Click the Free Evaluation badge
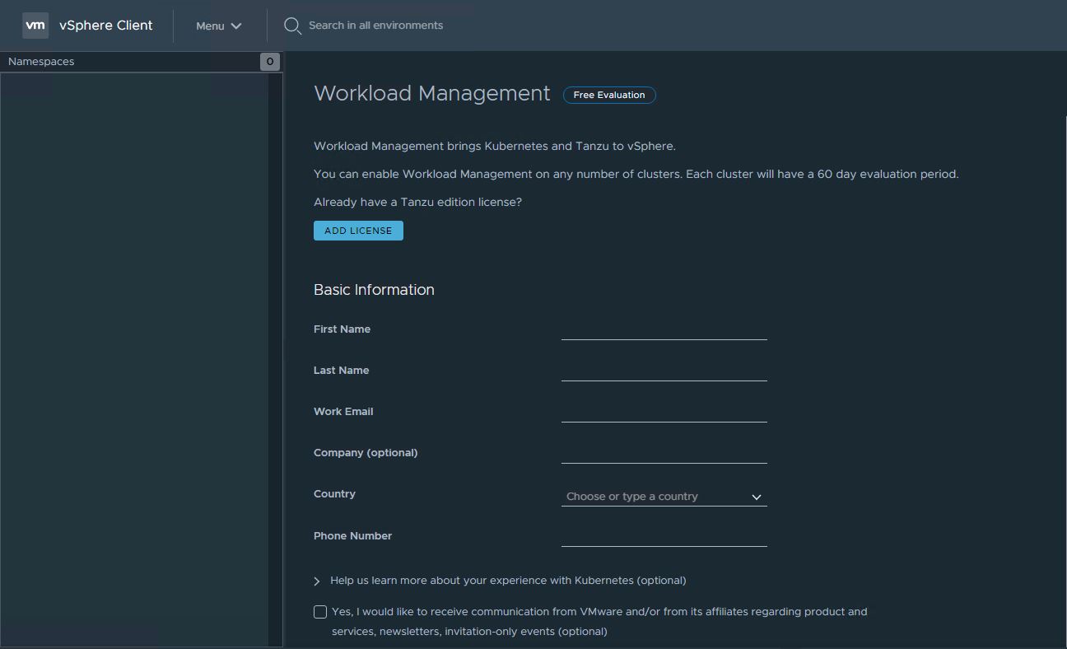The image size is (1067, 649). (x=609, y=95)
